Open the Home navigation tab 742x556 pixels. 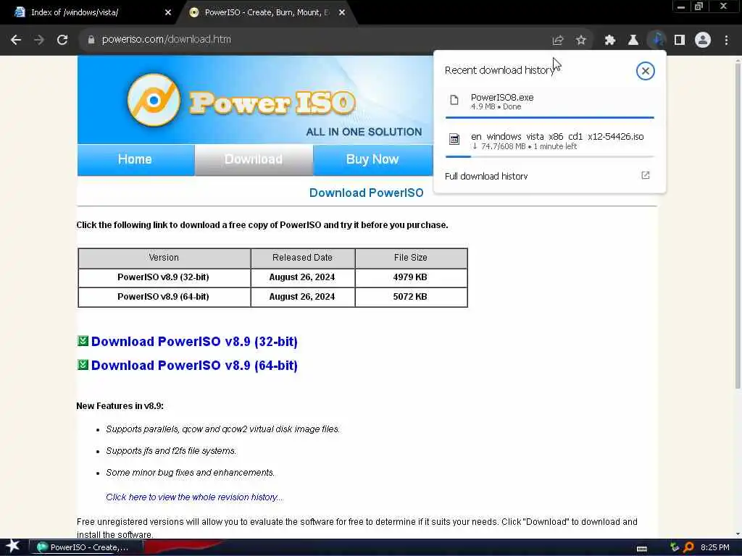pos(136,159)
